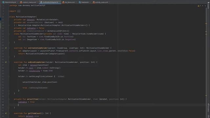Screen dimensions: 210x118
Task: Collapse the onCreateViewHolder function fold
Action: pos(9,48)
